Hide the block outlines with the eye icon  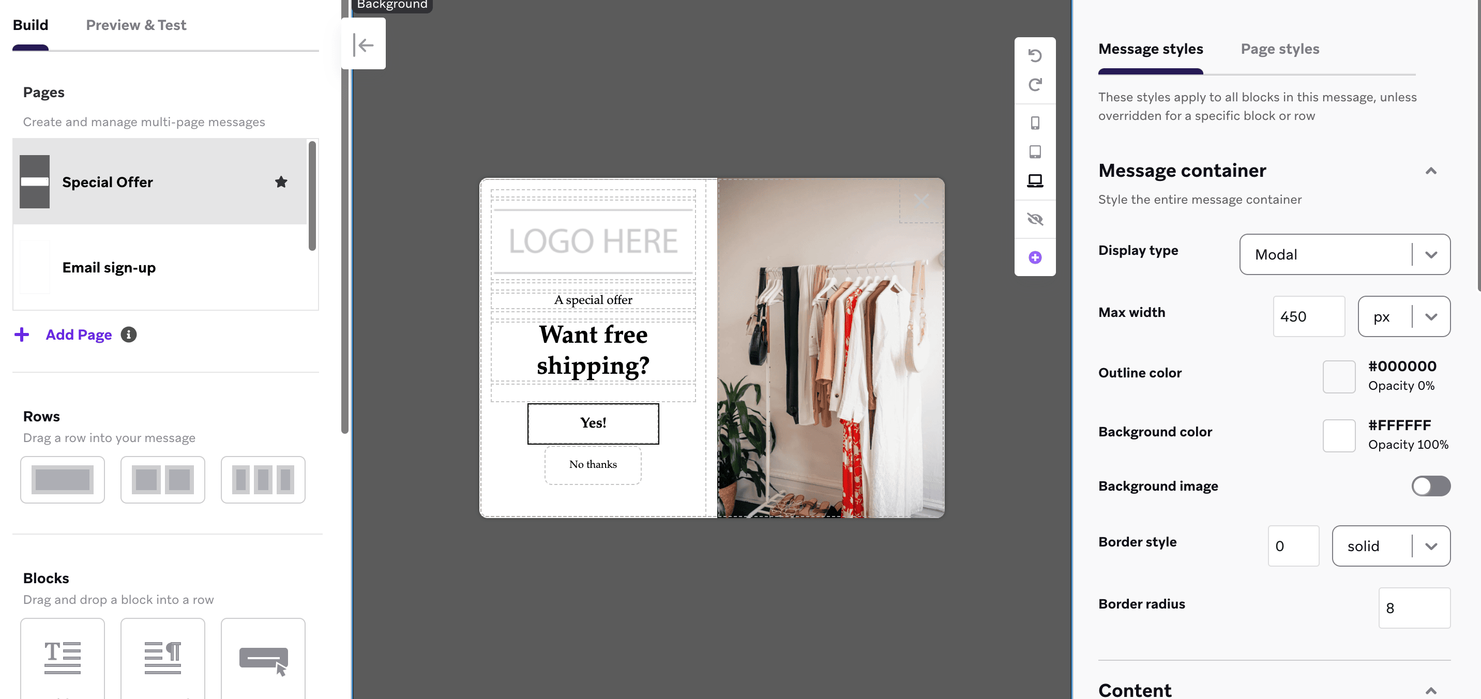click(x=1035, y=219)
